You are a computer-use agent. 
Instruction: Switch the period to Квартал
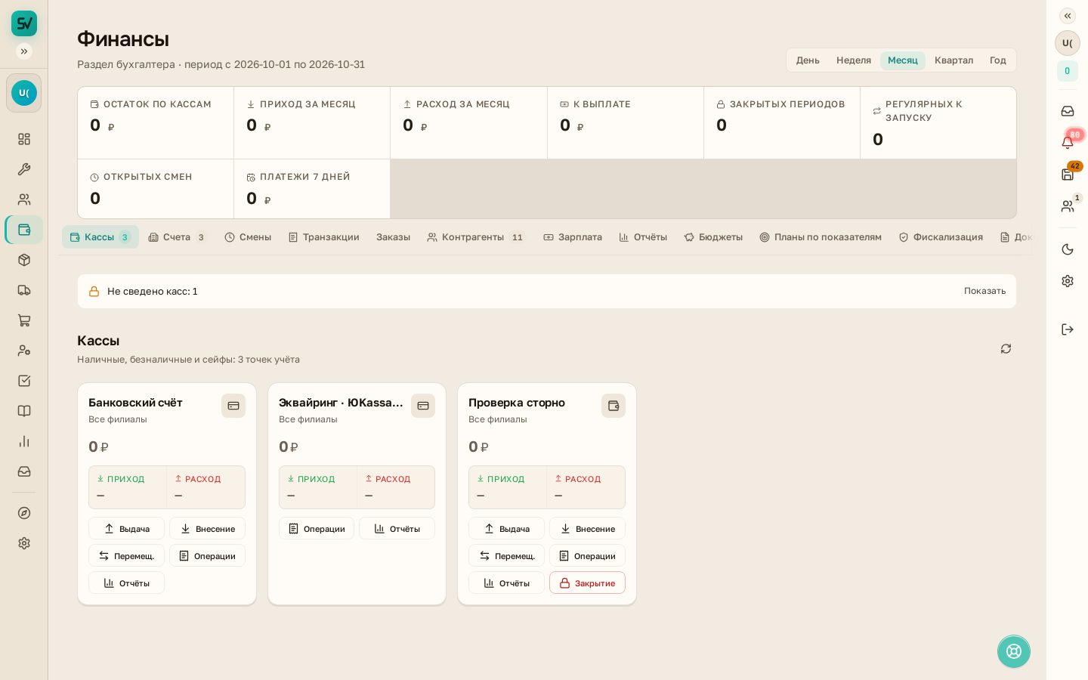(954, 60)
